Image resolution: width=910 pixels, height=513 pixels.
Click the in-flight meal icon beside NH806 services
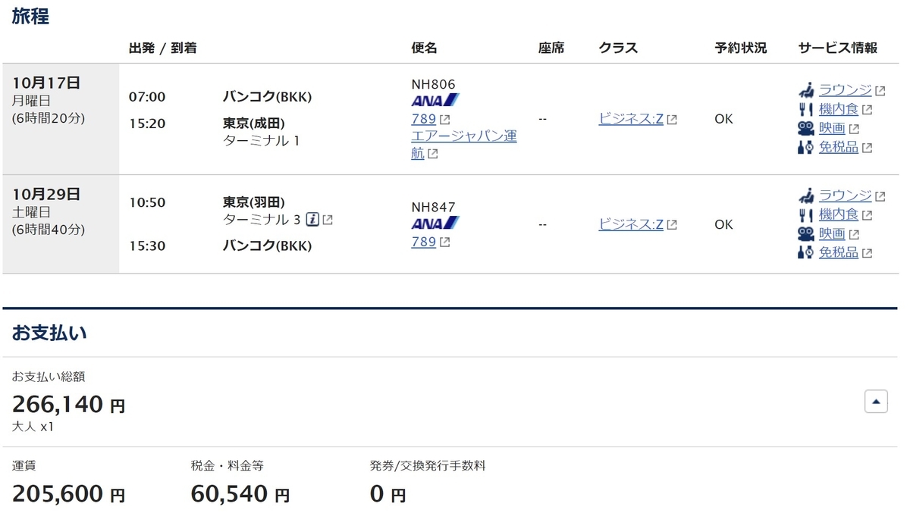point(805,108)
